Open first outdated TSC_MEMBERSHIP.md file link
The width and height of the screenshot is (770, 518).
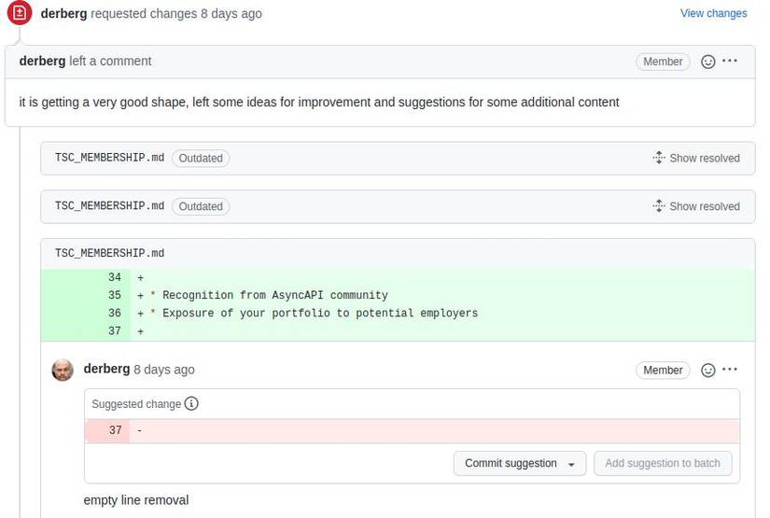click(x=109, y=159)
